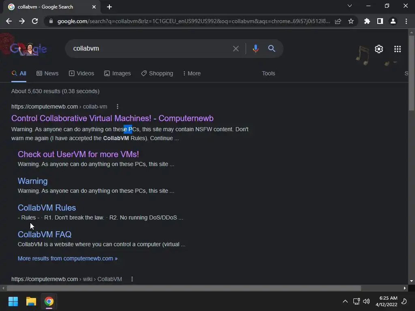Open the Windows Start menu
Screen dimensions: 415x311
coord(13,301)
